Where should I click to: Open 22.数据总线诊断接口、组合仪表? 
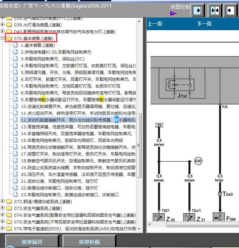coord(60,188)
